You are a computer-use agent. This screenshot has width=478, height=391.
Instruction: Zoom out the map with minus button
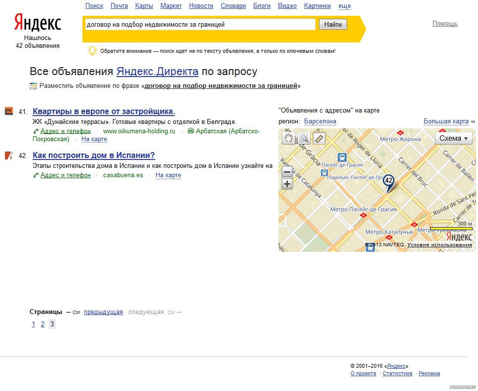(287, 172)
